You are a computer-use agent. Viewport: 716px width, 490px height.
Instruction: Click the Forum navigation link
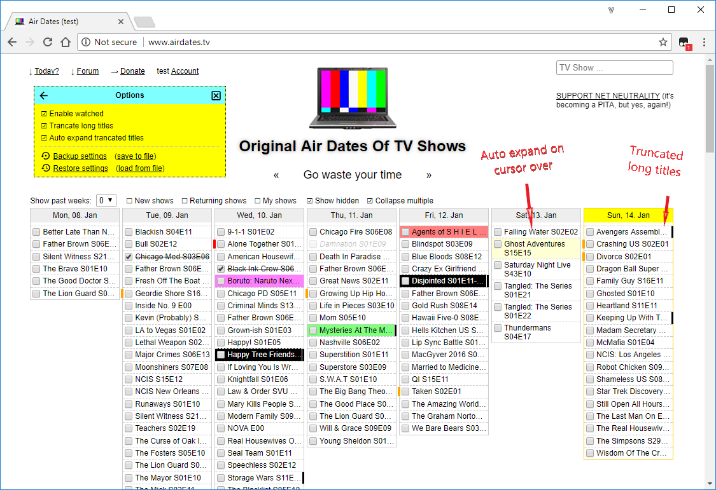pos(87,71)
